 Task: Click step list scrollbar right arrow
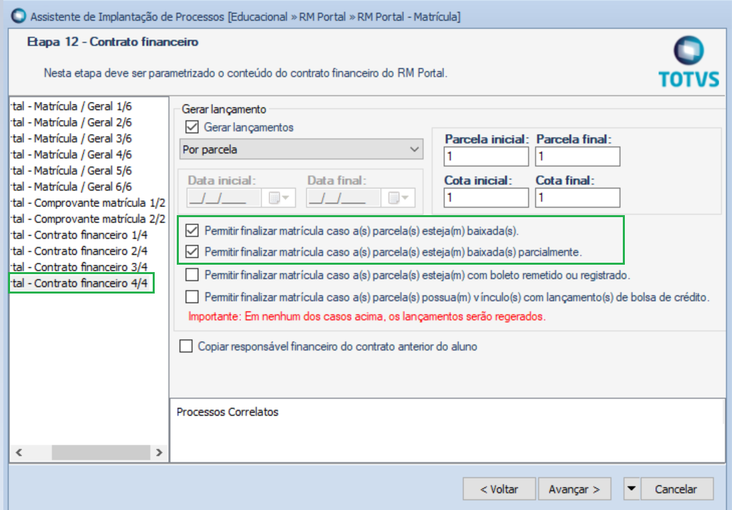[x=159, y=452]
